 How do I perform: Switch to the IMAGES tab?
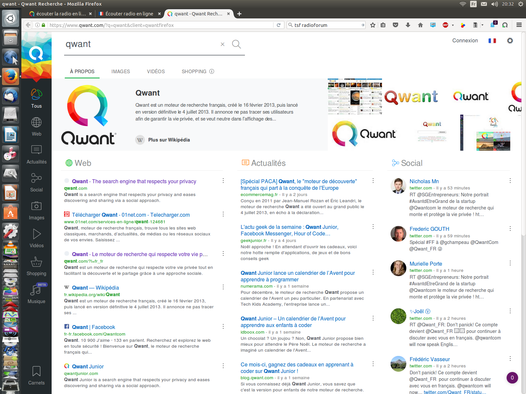coord(121,71)
